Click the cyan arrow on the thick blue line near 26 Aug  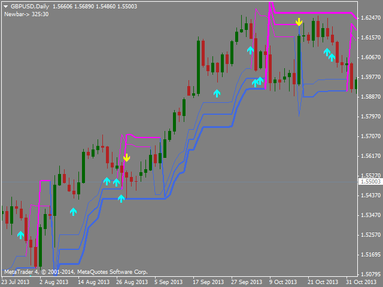coord(121,199)
